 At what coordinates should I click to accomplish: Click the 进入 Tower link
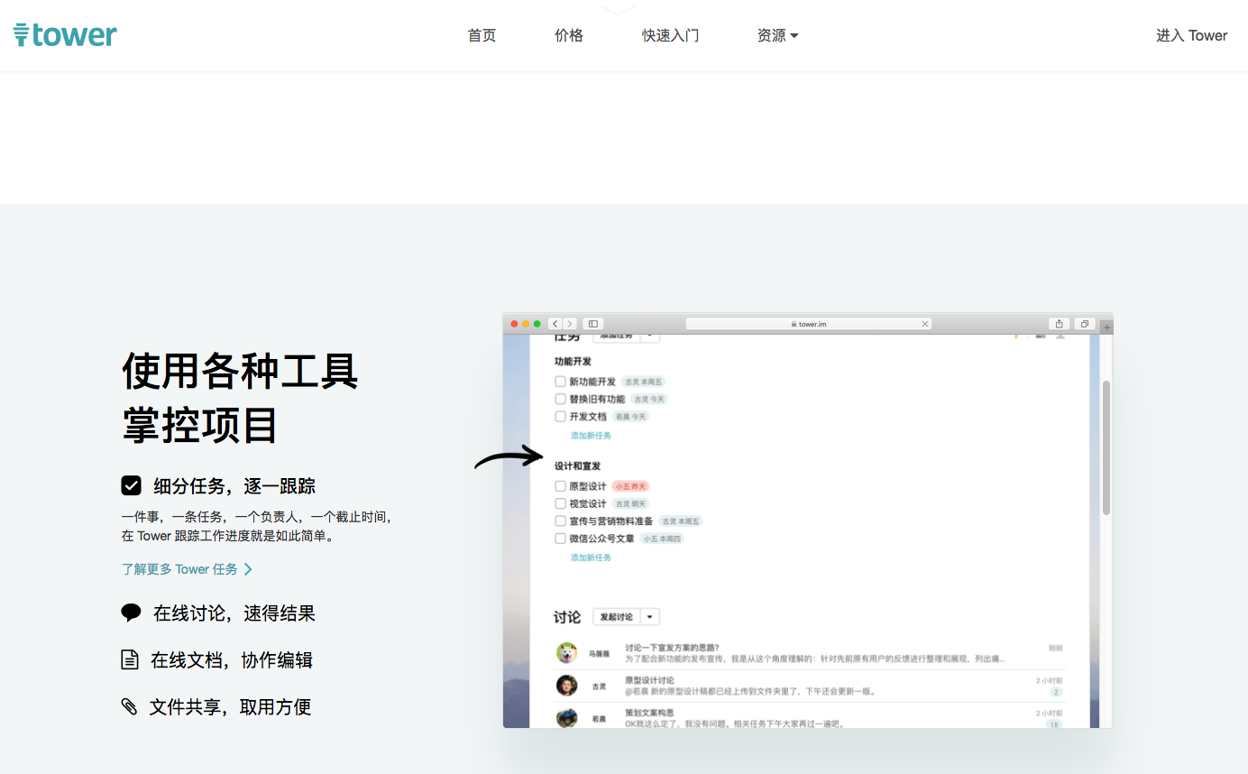click(x=1192, y=35)
